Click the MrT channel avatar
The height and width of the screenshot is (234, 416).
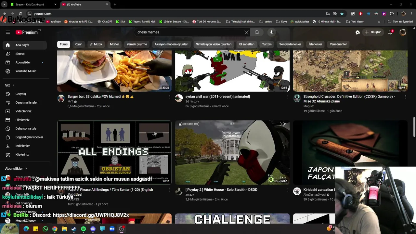(61, 98)
